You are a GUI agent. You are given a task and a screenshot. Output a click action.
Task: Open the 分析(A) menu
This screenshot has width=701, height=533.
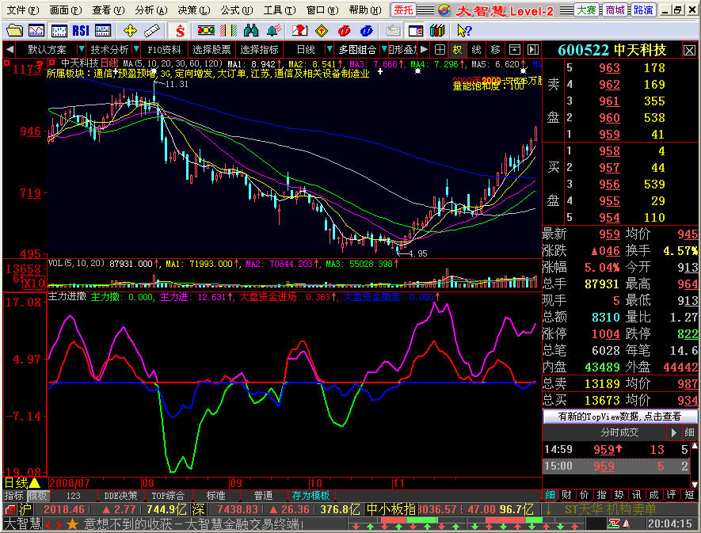coord(151,10)
